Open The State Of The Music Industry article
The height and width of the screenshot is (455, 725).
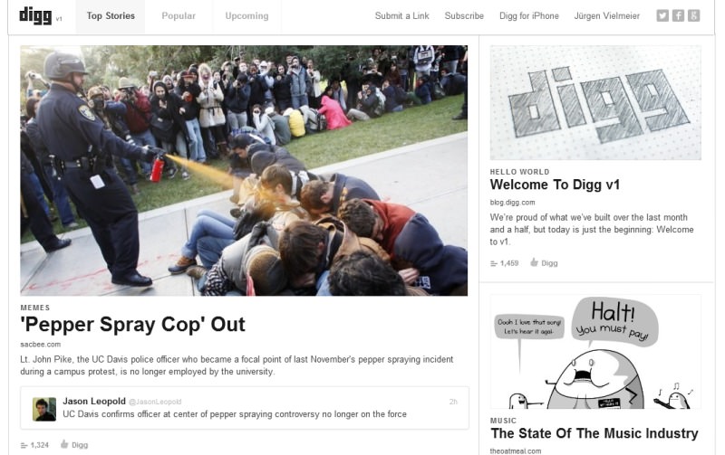click(594, 433)
